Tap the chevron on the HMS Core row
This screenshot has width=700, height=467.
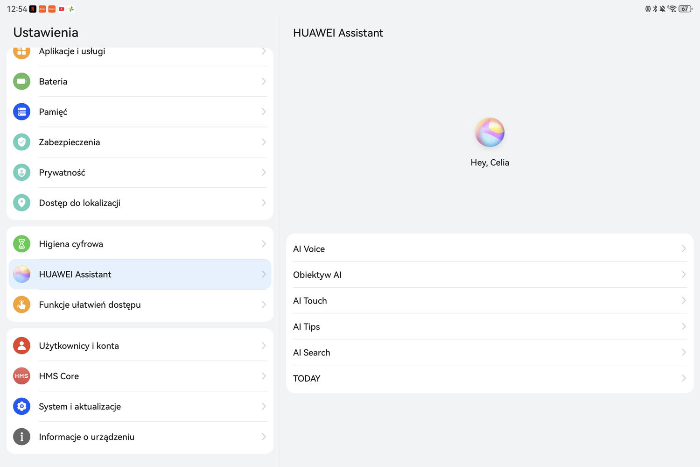(264, 376)
